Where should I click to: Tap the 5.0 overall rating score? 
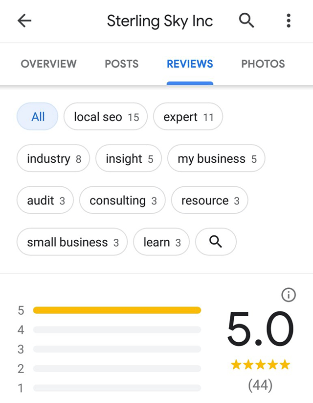click(x=260, y=329)
